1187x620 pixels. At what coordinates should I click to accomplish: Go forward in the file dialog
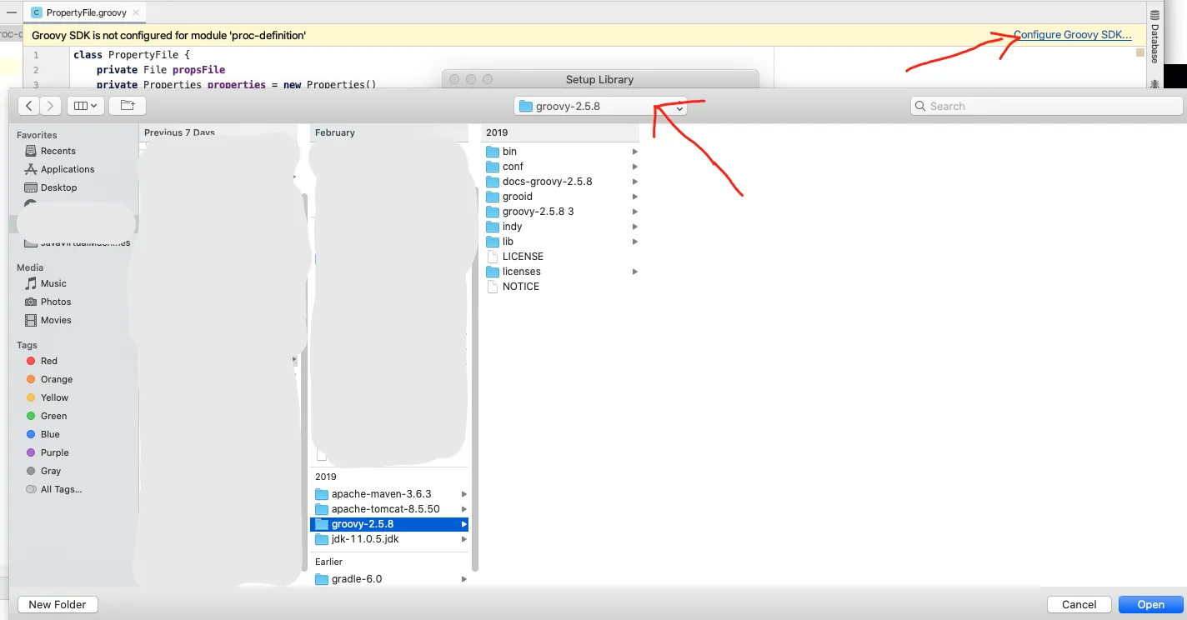51,106
